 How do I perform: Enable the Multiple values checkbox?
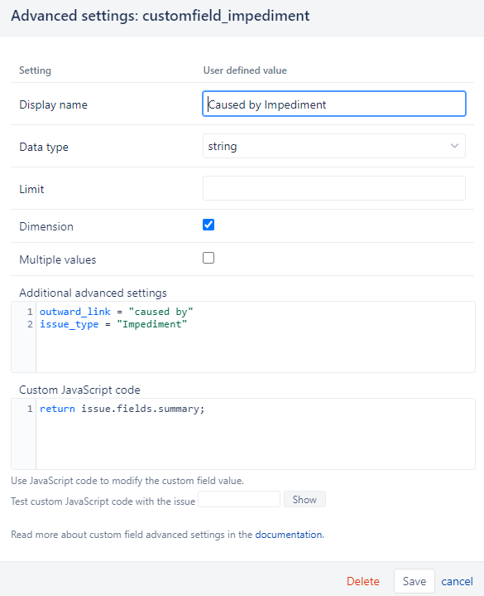(208, 258)
